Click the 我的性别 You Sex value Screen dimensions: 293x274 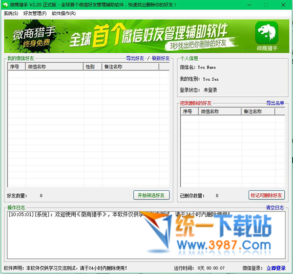[x=210, y=79]
